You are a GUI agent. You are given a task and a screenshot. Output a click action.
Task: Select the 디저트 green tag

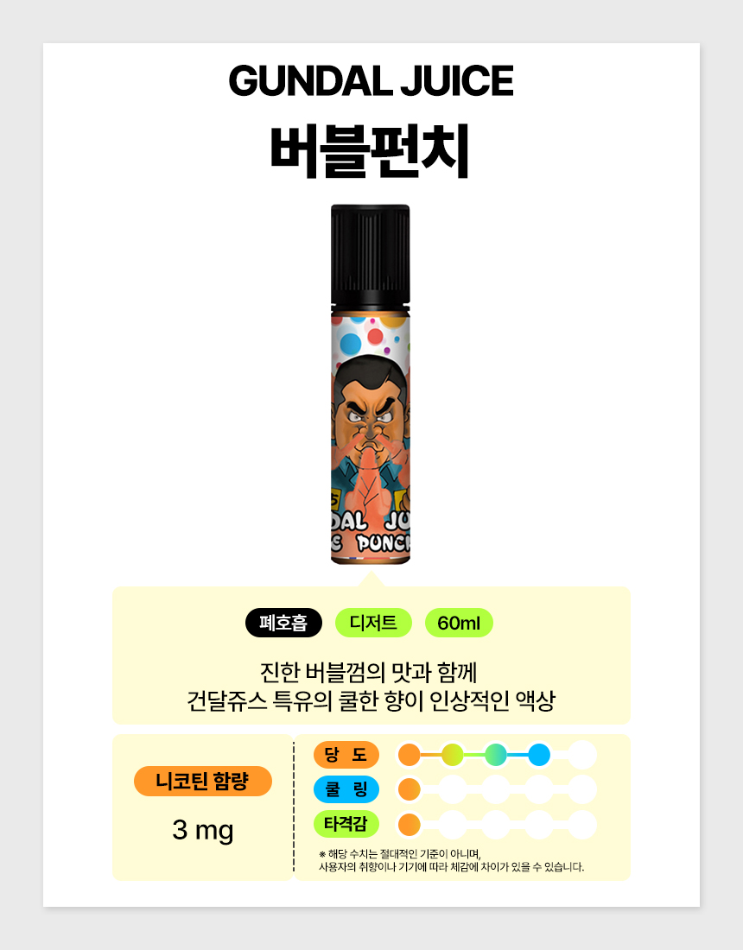pyautogui.click(x=373, y=623)
